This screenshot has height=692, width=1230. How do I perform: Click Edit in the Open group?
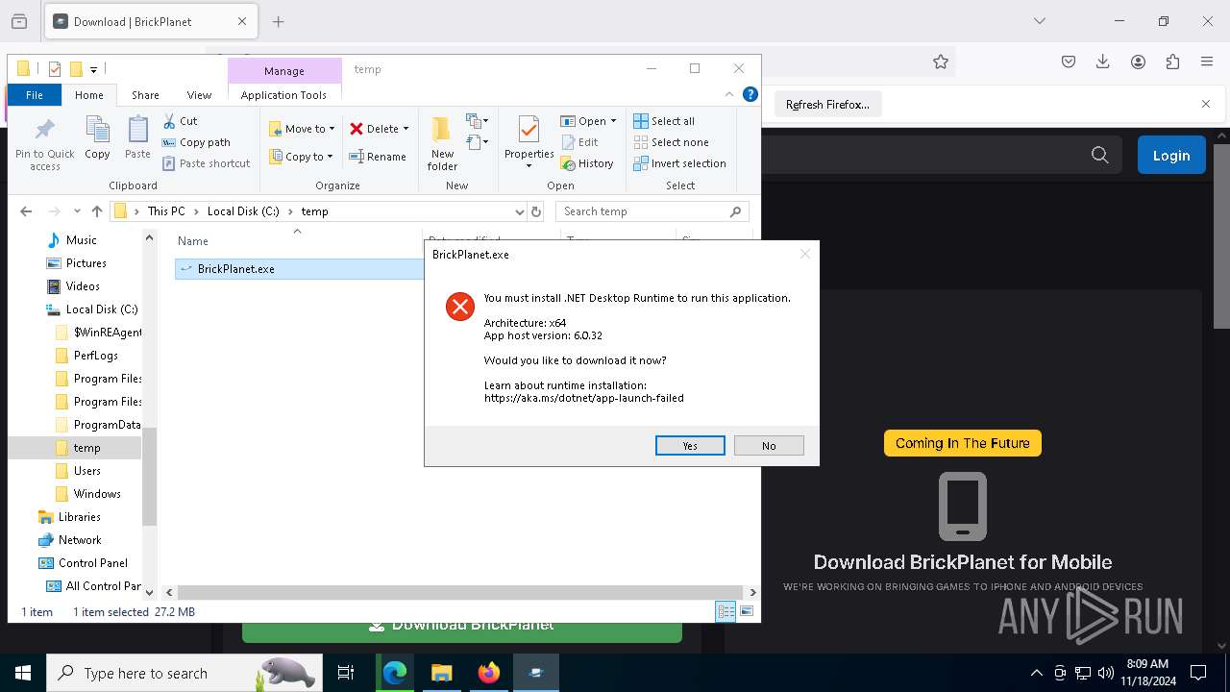pyautogui.click(x=579, y=142)
